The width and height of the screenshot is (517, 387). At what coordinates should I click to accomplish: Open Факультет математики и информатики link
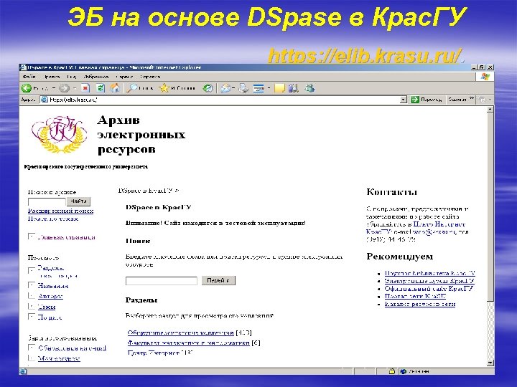[x=189, y=343]
